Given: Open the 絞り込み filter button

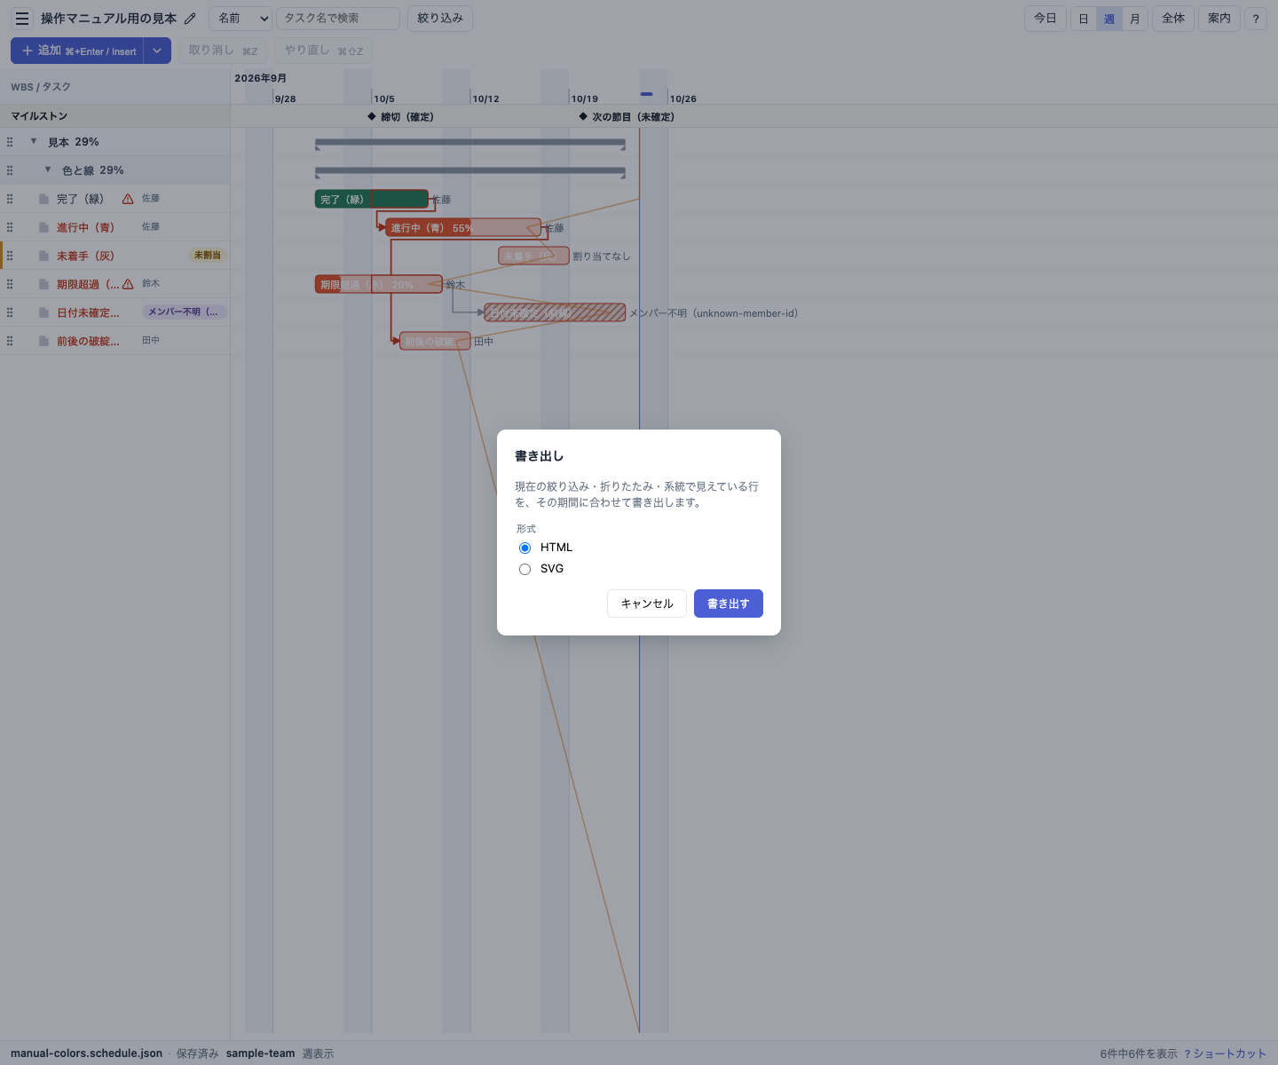Looking at the screenshot, I should pyautogui.click(x=440, y=19).
